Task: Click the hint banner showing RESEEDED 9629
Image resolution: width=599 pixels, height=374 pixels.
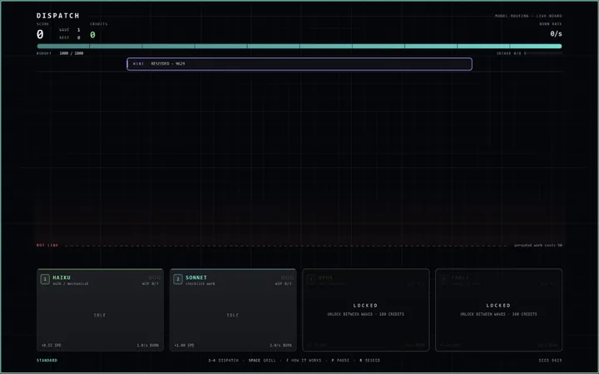Action: 299,64
